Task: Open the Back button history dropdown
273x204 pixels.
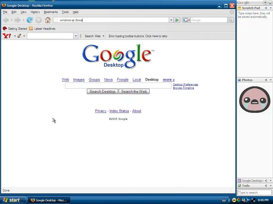Action: point(11,20)
